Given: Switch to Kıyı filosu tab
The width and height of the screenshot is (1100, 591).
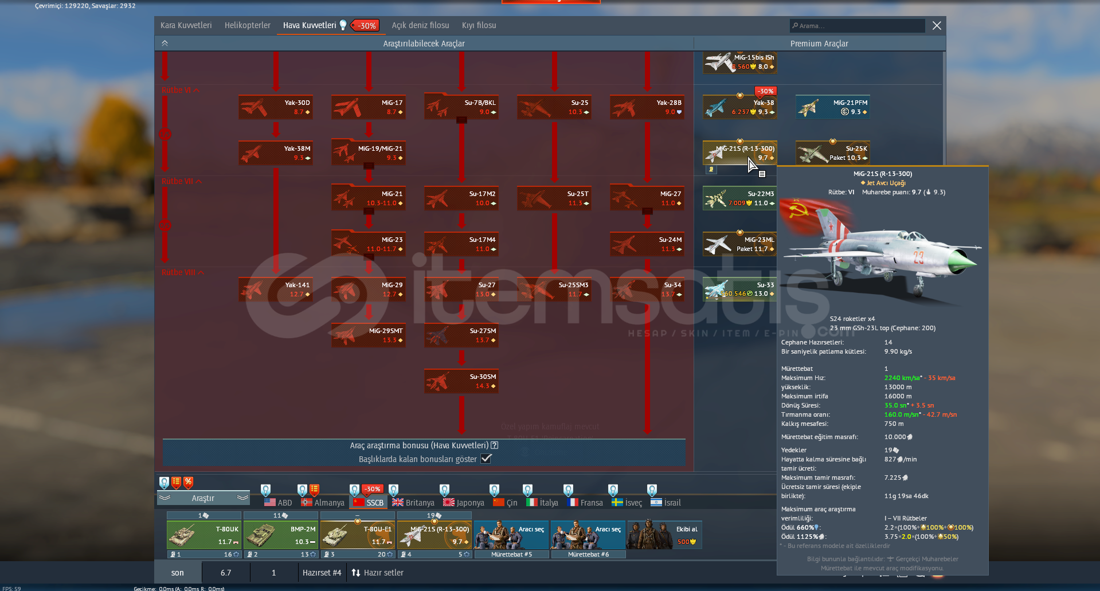Looking at the screenshot, I should 479,25.
